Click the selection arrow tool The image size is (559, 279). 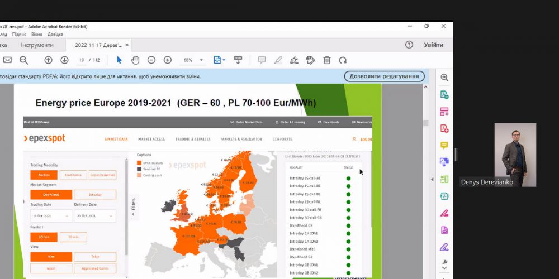point(119,60)
